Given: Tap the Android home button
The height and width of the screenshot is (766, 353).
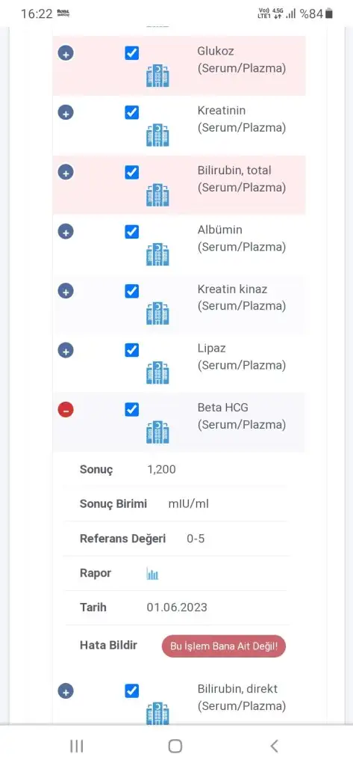Looking at the screenshot, I should 175,746.
